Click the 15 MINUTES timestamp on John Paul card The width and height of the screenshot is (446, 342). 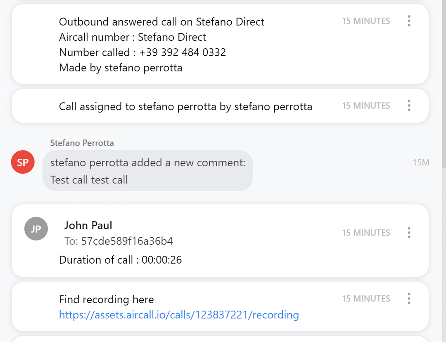tap(366, 233)
